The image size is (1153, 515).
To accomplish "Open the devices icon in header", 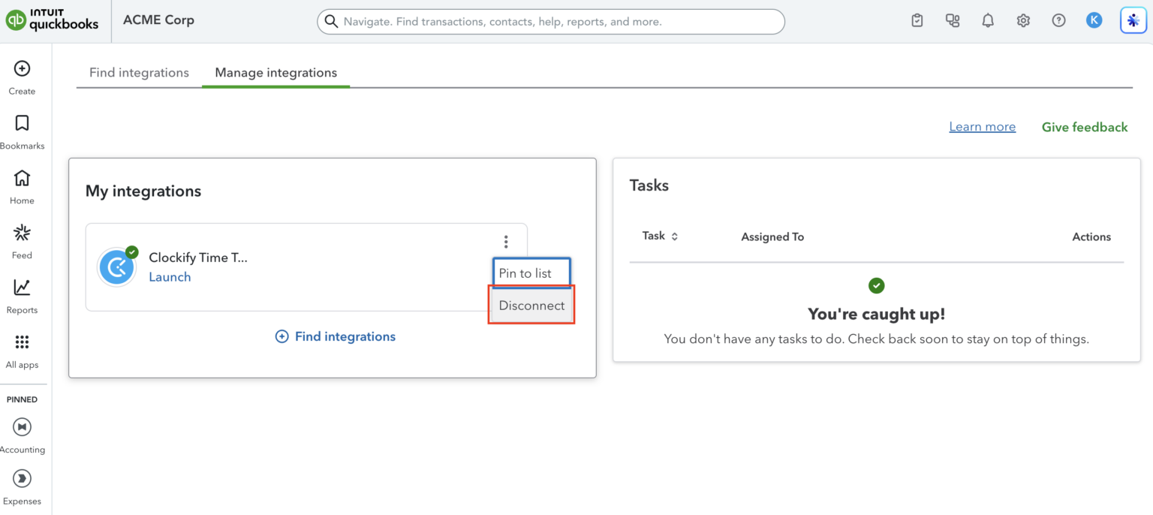I will pos(953,21).
